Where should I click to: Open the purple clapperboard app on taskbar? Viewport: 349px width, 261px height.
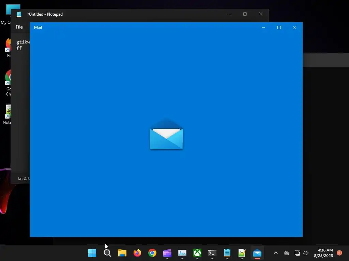click(x=167, y=253)
